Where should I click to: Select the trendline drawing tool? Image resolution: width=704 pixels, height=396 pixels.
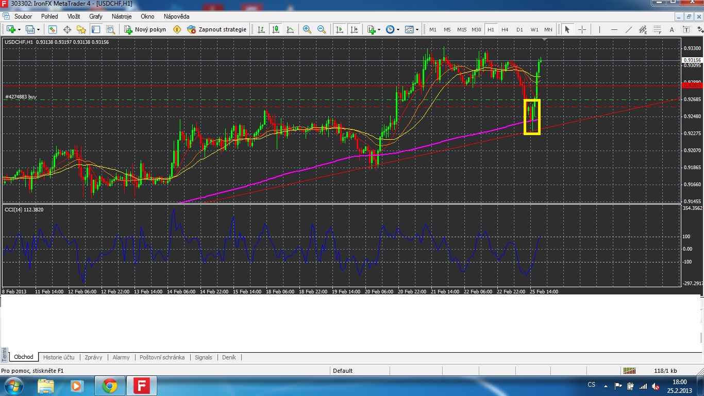click(628, 29)
